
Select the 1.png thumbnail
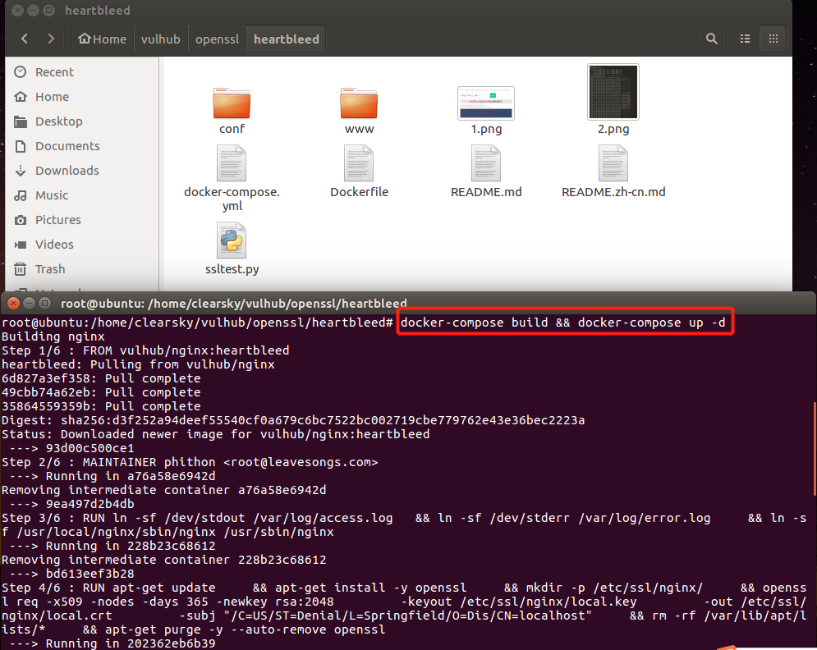pyautogui.click(x=486, y=103)
